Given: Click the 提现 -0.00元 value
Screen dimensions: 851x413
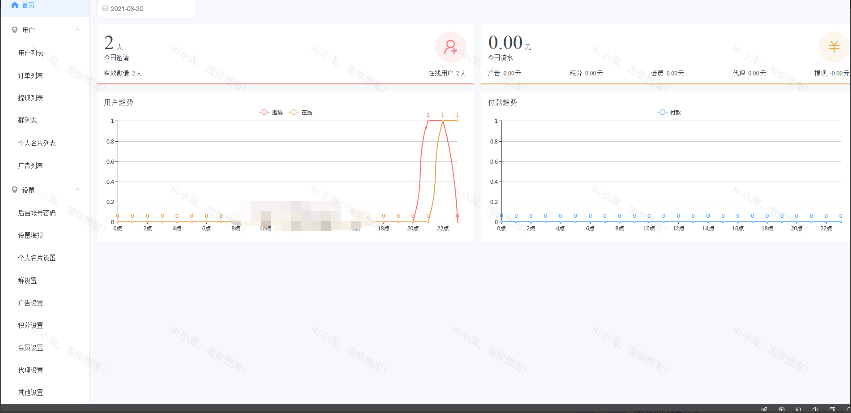Looking at the screenshot, I should tap(832, 73).
